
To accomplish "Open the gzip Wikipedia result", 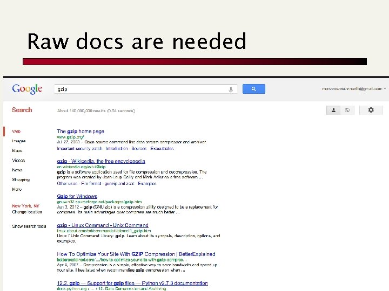I will (101, 161).
